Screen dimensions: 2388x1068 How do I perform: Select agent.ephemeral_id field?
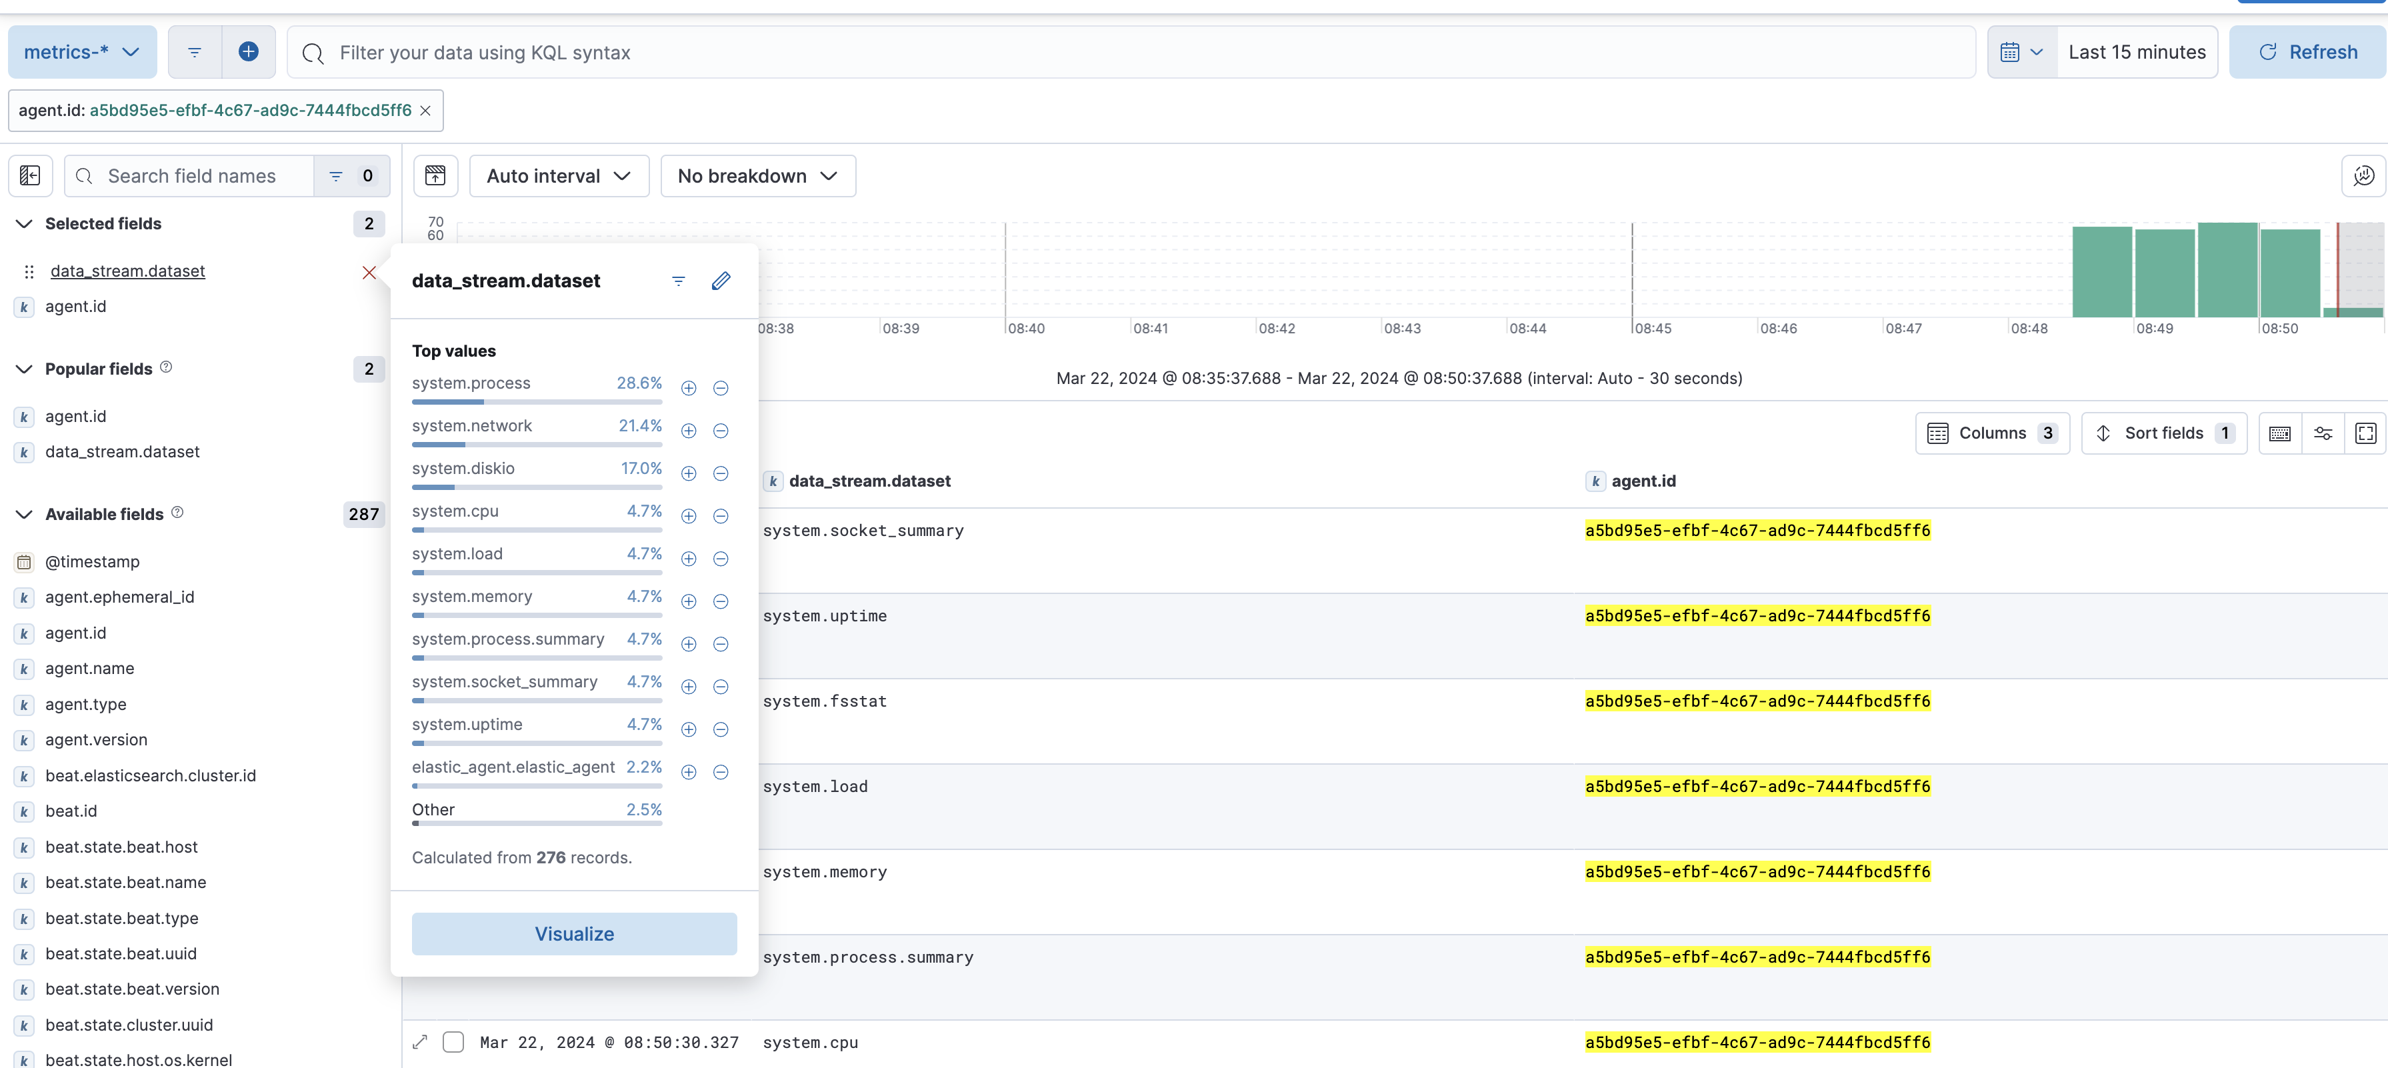[119, 597]
